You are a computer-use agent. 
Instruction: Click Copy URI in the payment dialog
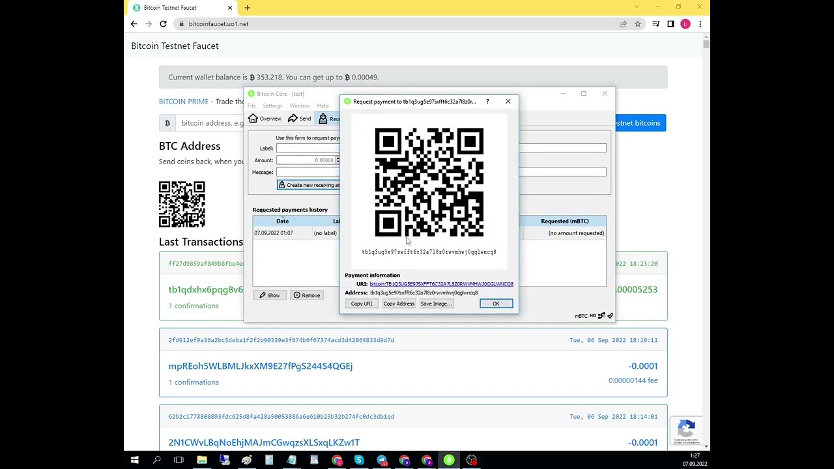click(361, 304)
